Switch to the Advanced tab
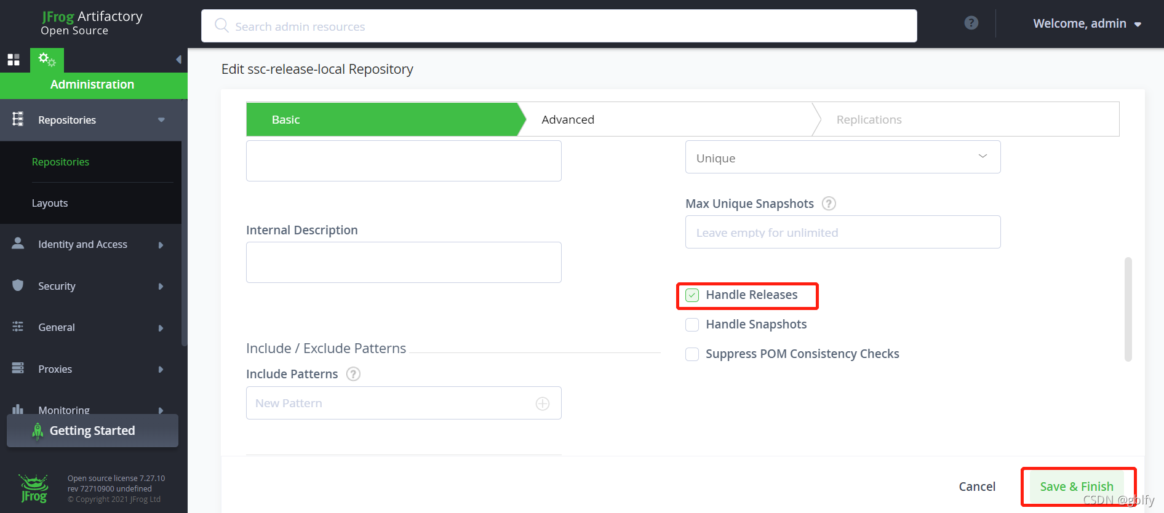Viewport: 1164px width, 513px height. coord(671,119)
